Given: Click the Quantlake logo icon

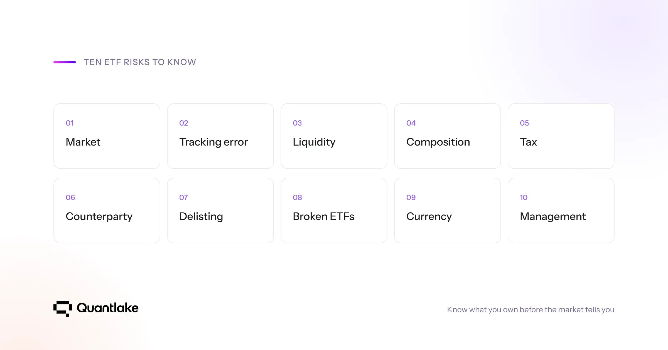Looking at the screenshot, I should (63, 309).
